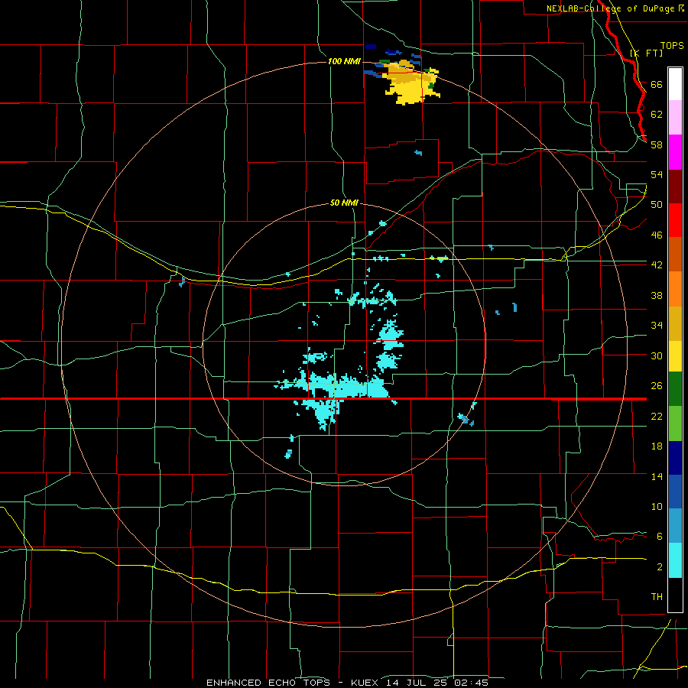
Task: Click the '18' scale label
Action: coord(657,446)
